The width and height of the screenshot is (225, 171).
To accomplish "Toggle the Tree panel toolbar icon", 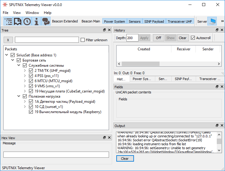I will pos(8,22).
